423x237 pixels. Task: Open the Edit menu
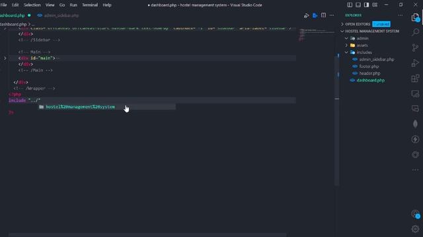[15, 5]
